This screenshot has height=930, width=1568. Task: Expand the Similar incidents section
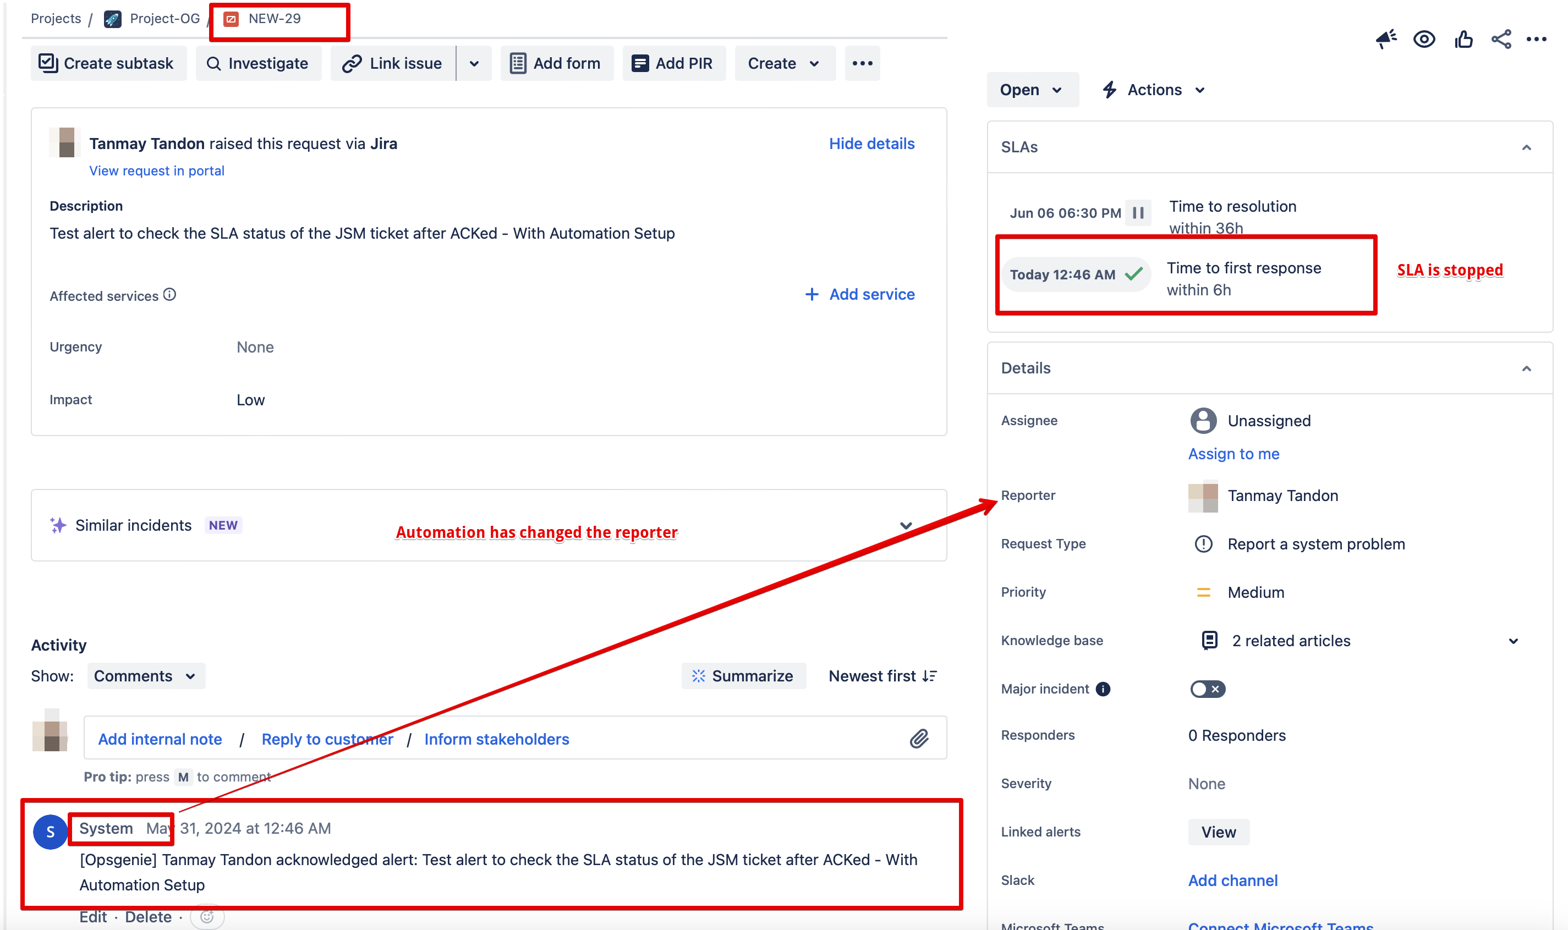point(906,525)
